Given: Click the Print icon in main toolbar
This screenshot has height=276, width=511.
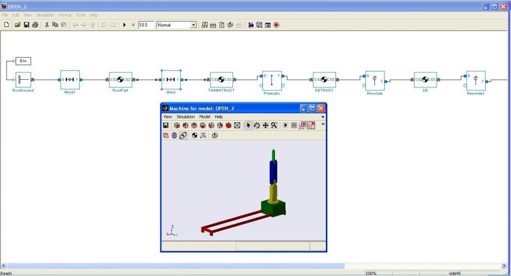Looking at the screenshot, I should [x=35, y=25].
